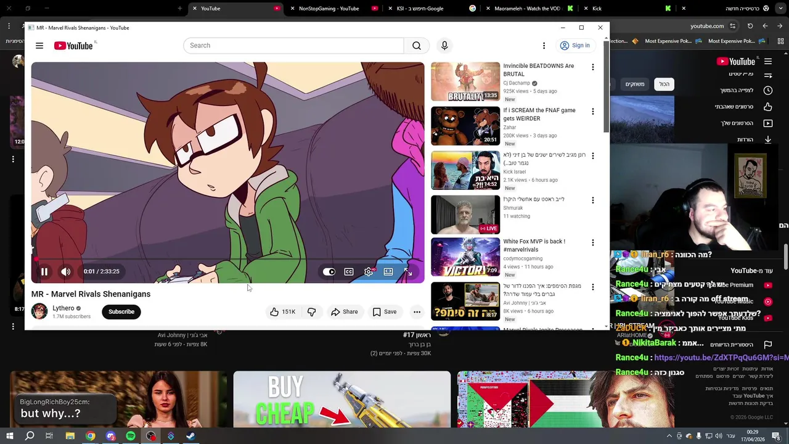
Task: Click Sign in button
Action: 574,46
